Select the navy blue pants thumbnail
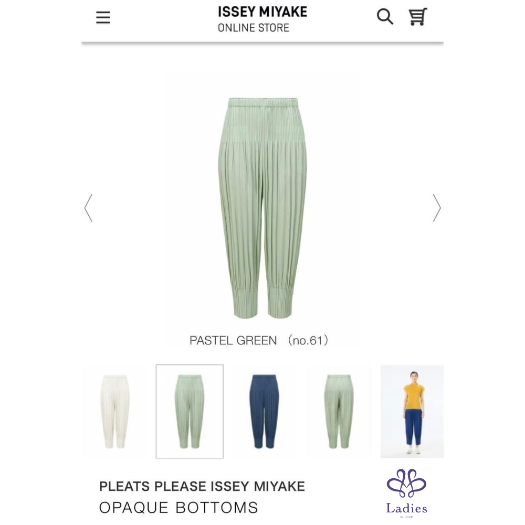This screenshot has width=525, height=525. point(264,412)
